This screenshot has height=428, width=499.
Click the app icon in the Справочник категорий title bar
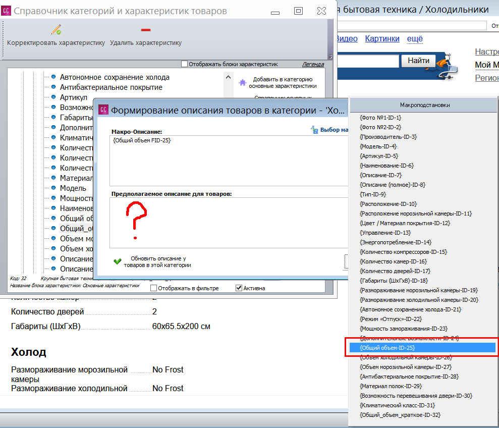[x=6, y=11]
